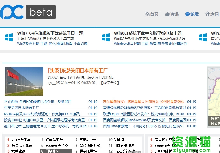Viewport: 220px width, 153px height.
Task: Open hot search item 1 w10激活工具
Action: (x=21, y=140)
